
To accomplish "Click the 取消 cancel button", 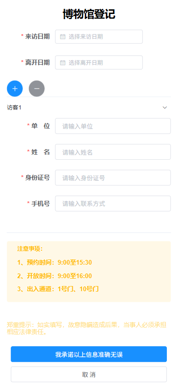I will click(x=89, y=375).
